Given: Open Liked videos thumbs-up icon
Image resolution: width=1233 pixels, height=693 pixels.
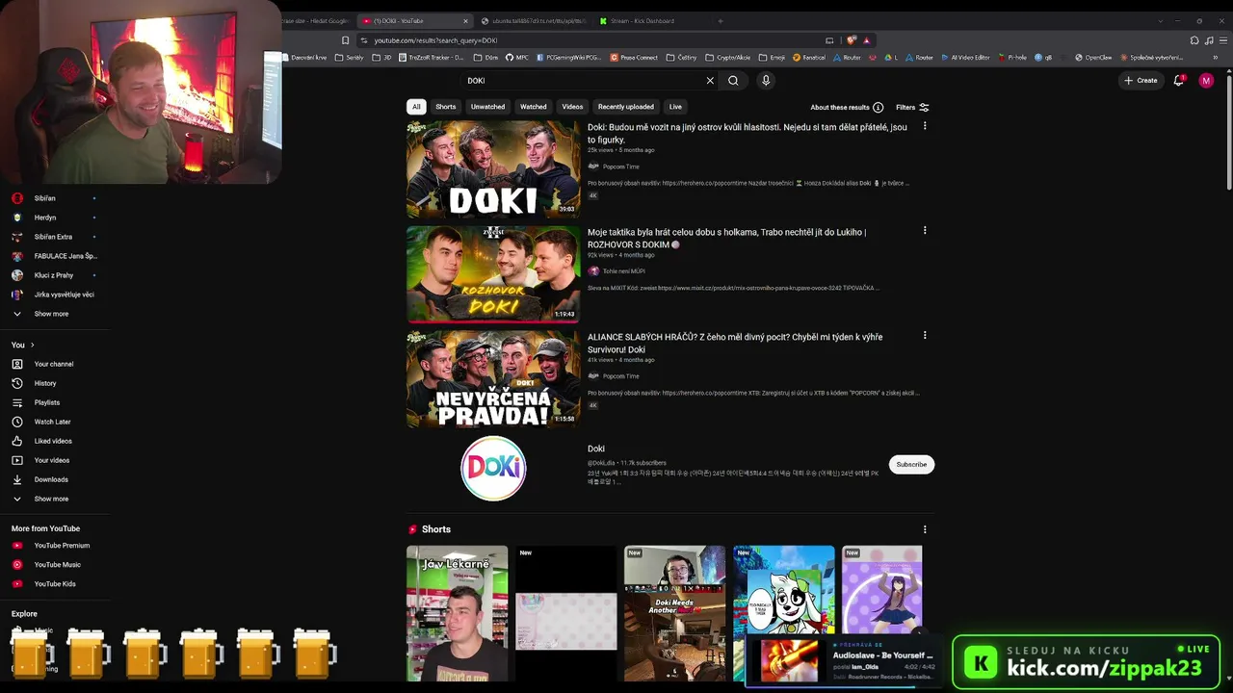Looking at the screenshot, I should [16, 441].
